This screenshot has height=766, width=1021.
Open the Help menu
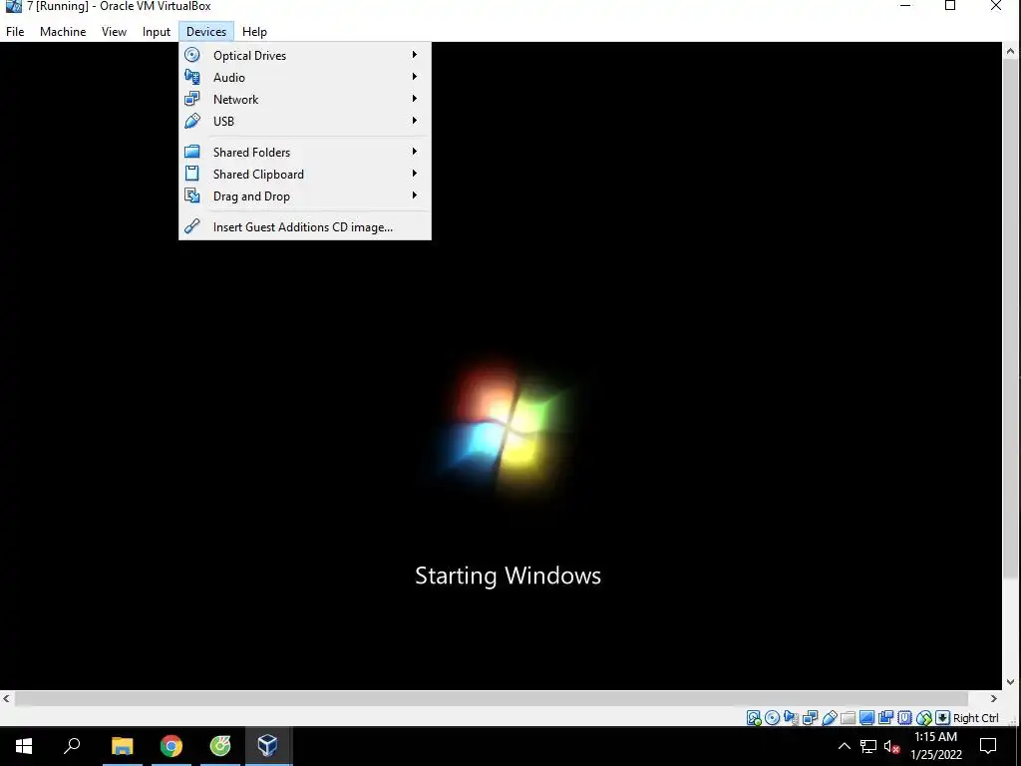254,31
